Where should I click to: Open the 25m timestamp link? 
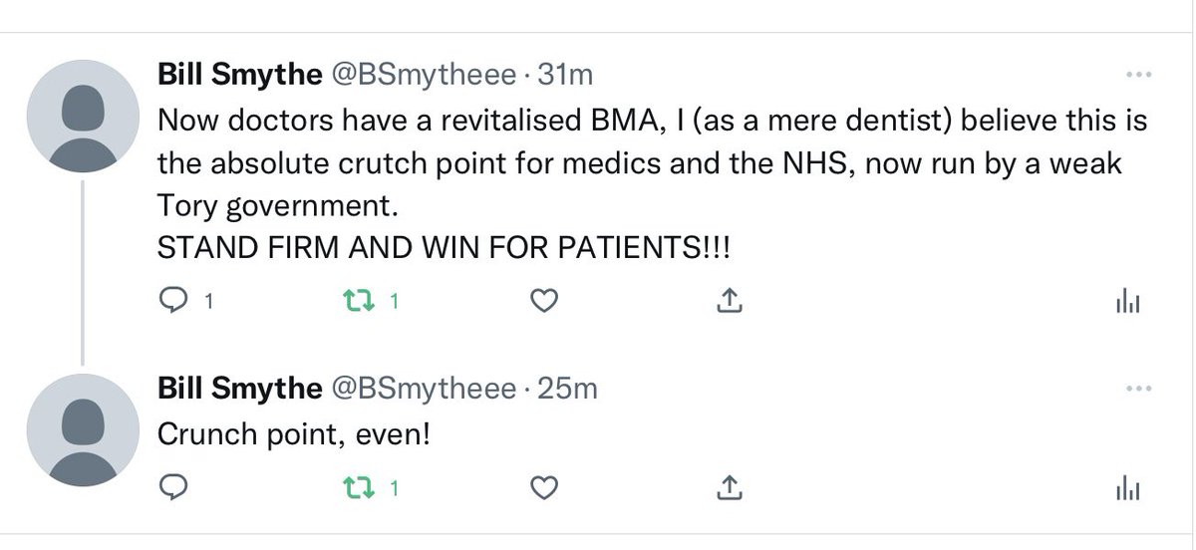567,388
